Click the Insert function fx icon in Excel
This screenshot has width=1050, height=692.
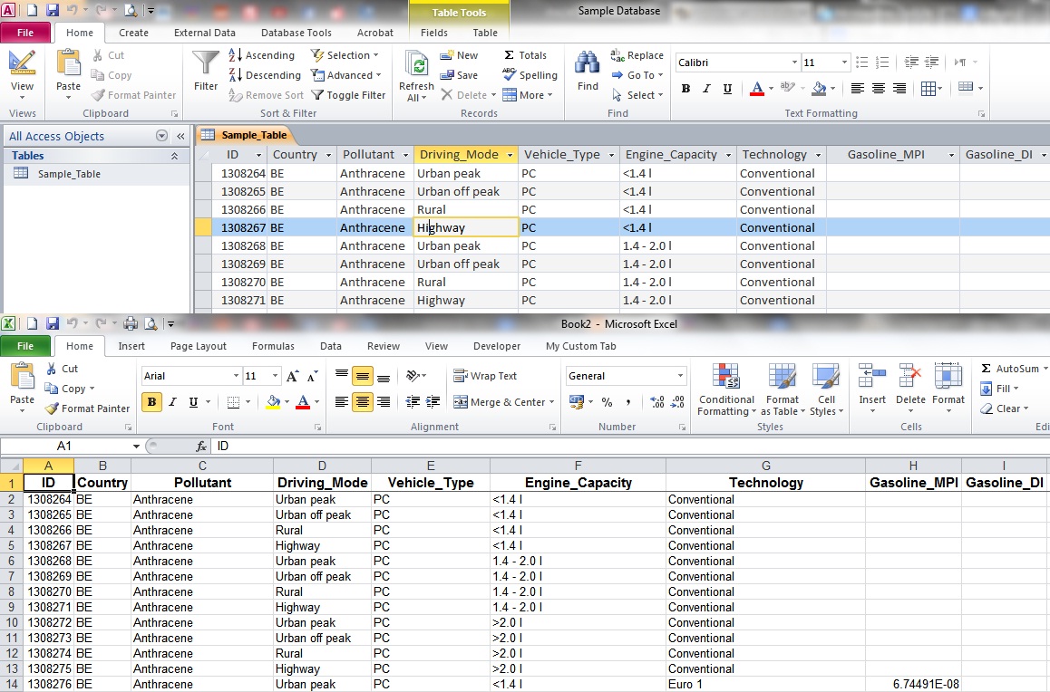[201, 446]
